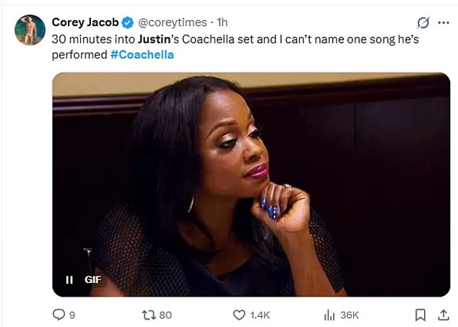Image resolution: width=458 pixels, height=327 pixels.
Task: Open Corey Jacob's profile avatar
Action: (30, 30)
